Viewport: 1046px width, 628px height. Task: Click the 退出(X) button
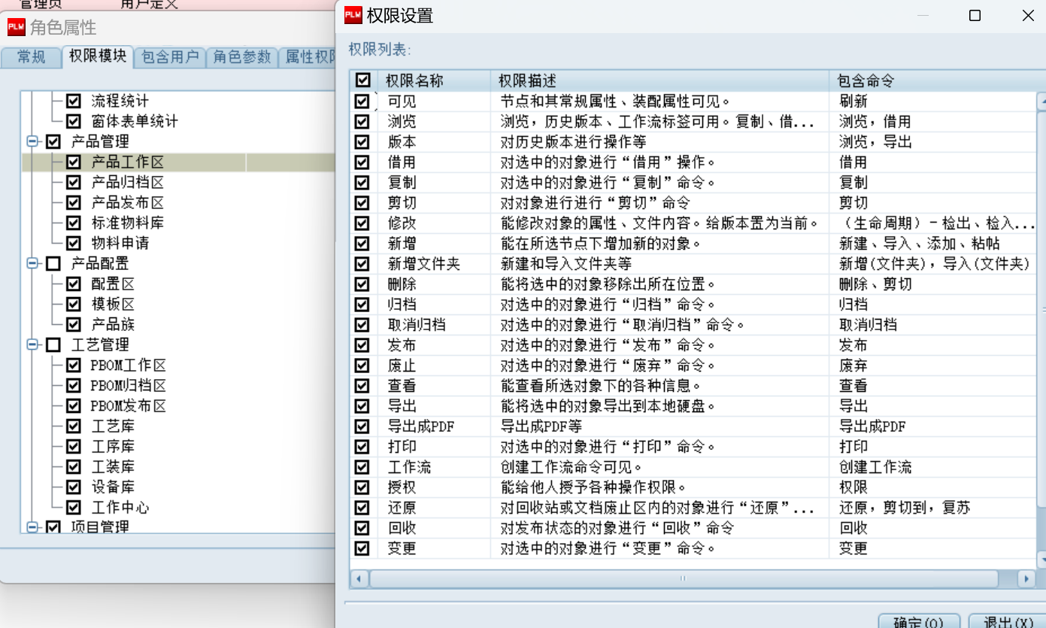1006,623
